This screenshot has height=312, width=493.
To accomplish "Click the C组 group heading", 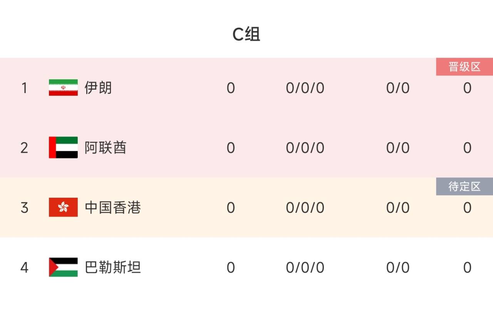I will [x=246, y=35].
